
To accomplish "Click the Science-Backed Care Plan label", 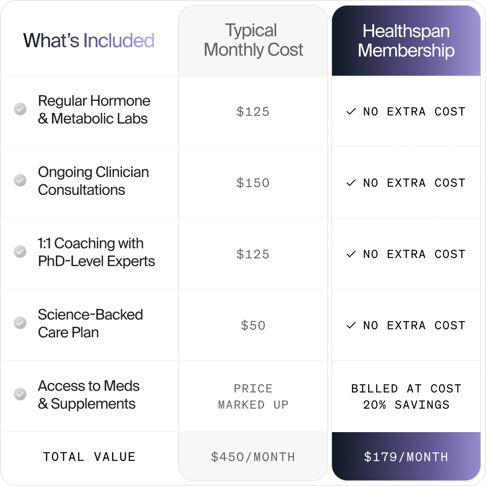I will (x=90, y=323).
